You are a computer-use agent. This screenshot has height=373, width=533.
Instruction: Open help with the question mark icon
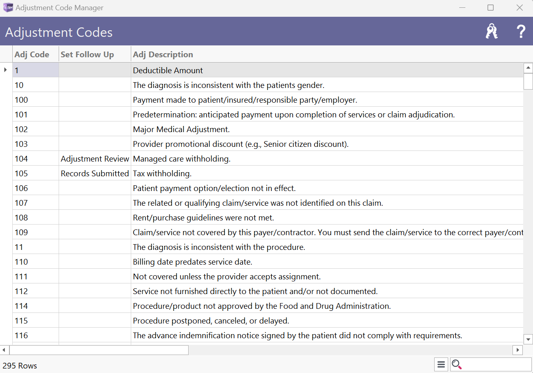point(521,31)
